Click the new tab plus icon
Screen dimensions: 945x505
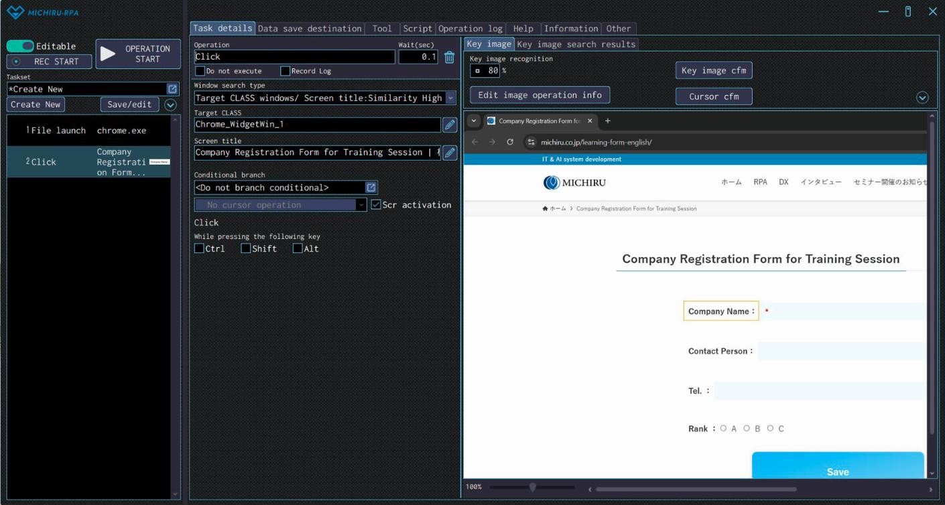pos(608,121)
